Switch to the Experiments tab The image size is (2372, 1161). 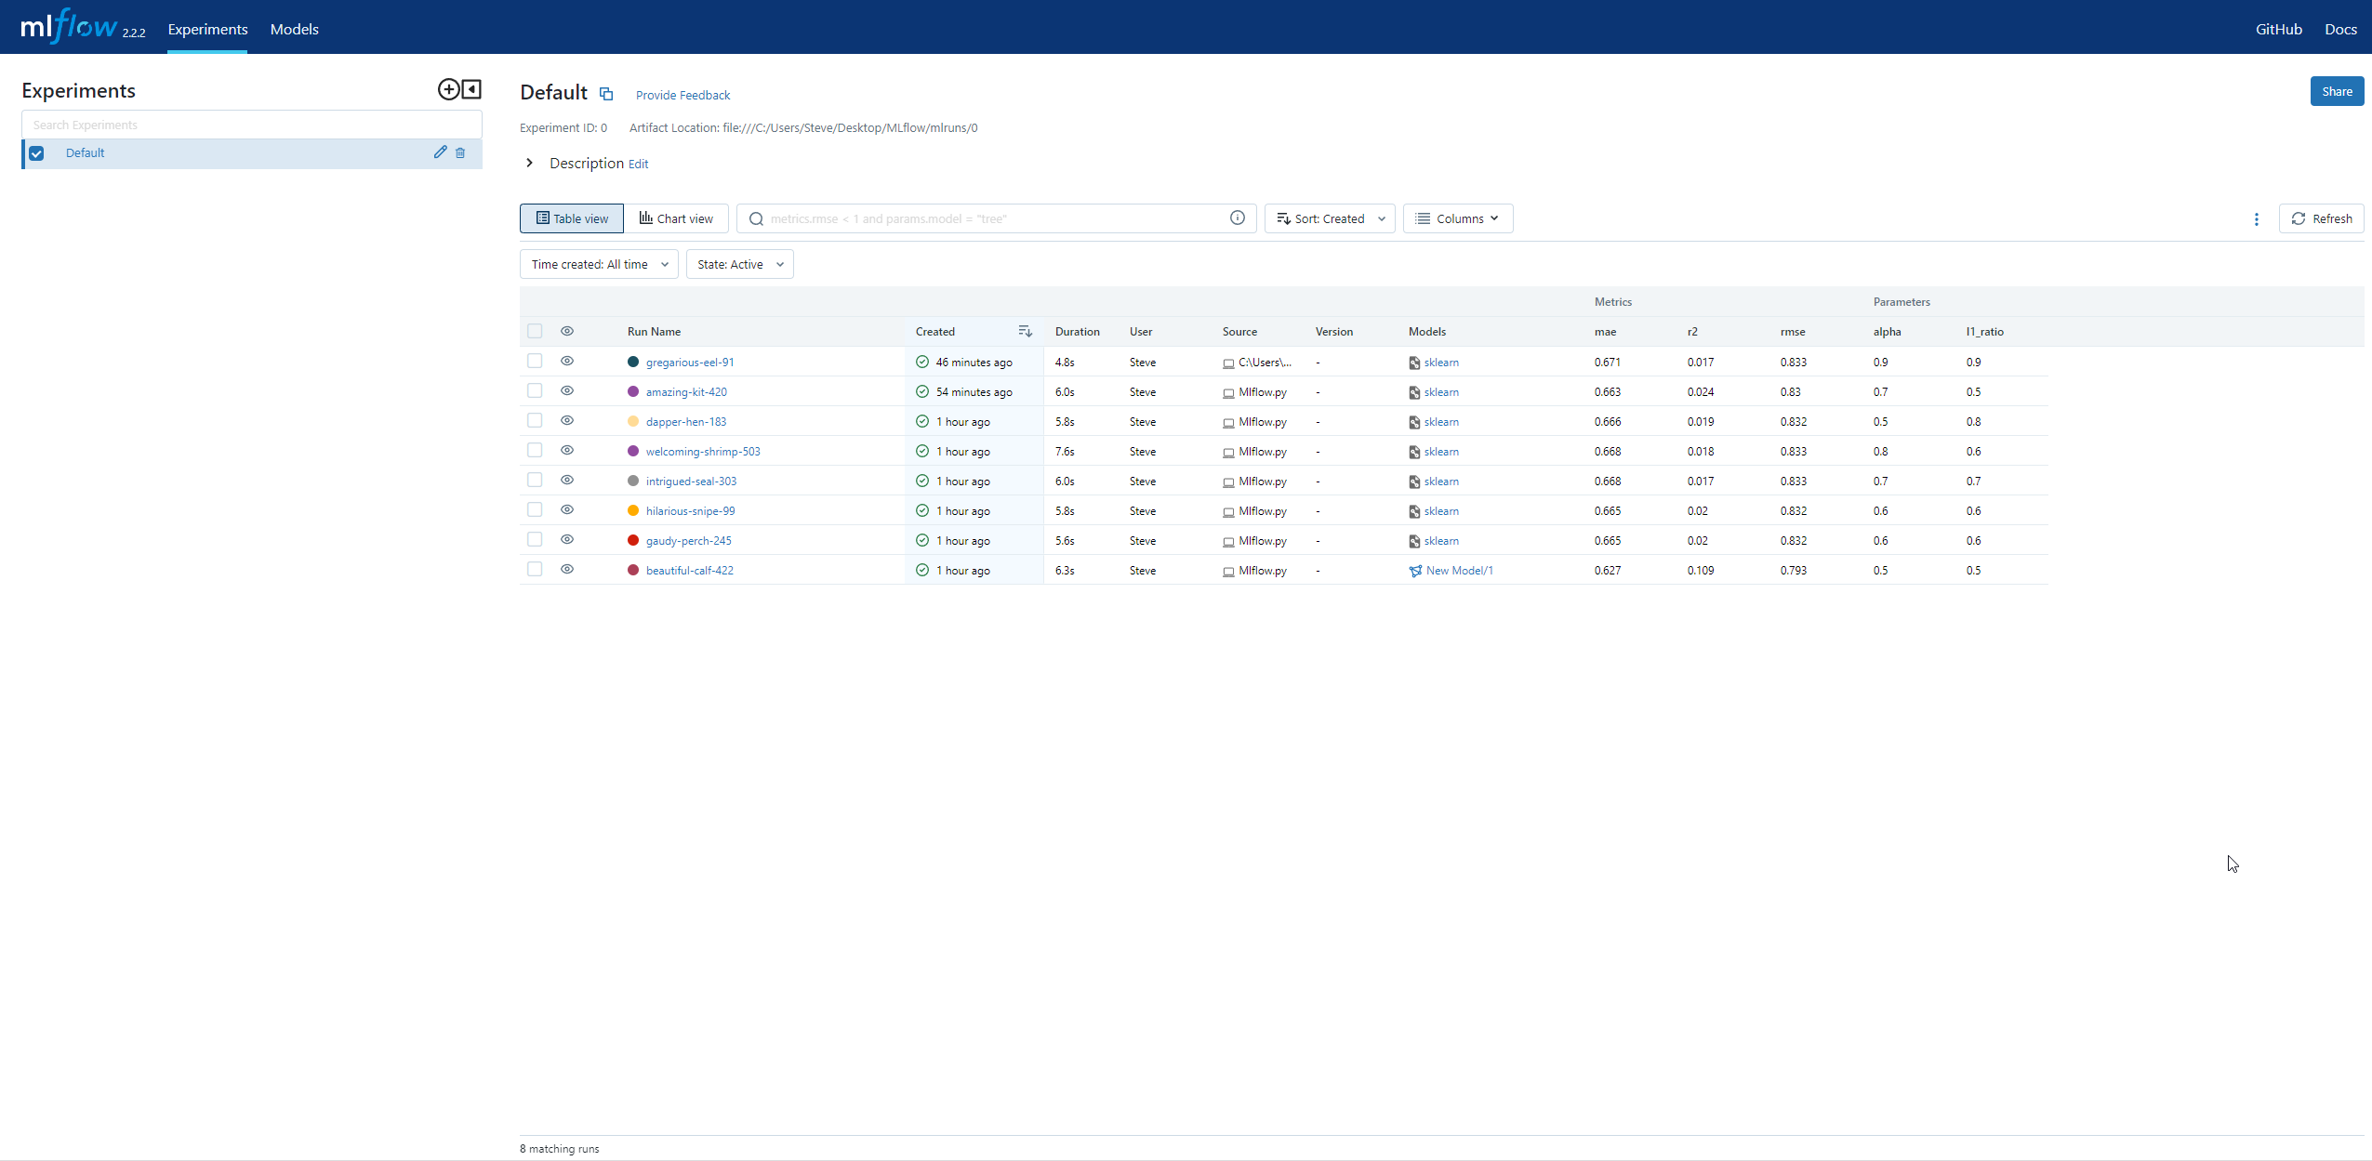coord(207,29)
